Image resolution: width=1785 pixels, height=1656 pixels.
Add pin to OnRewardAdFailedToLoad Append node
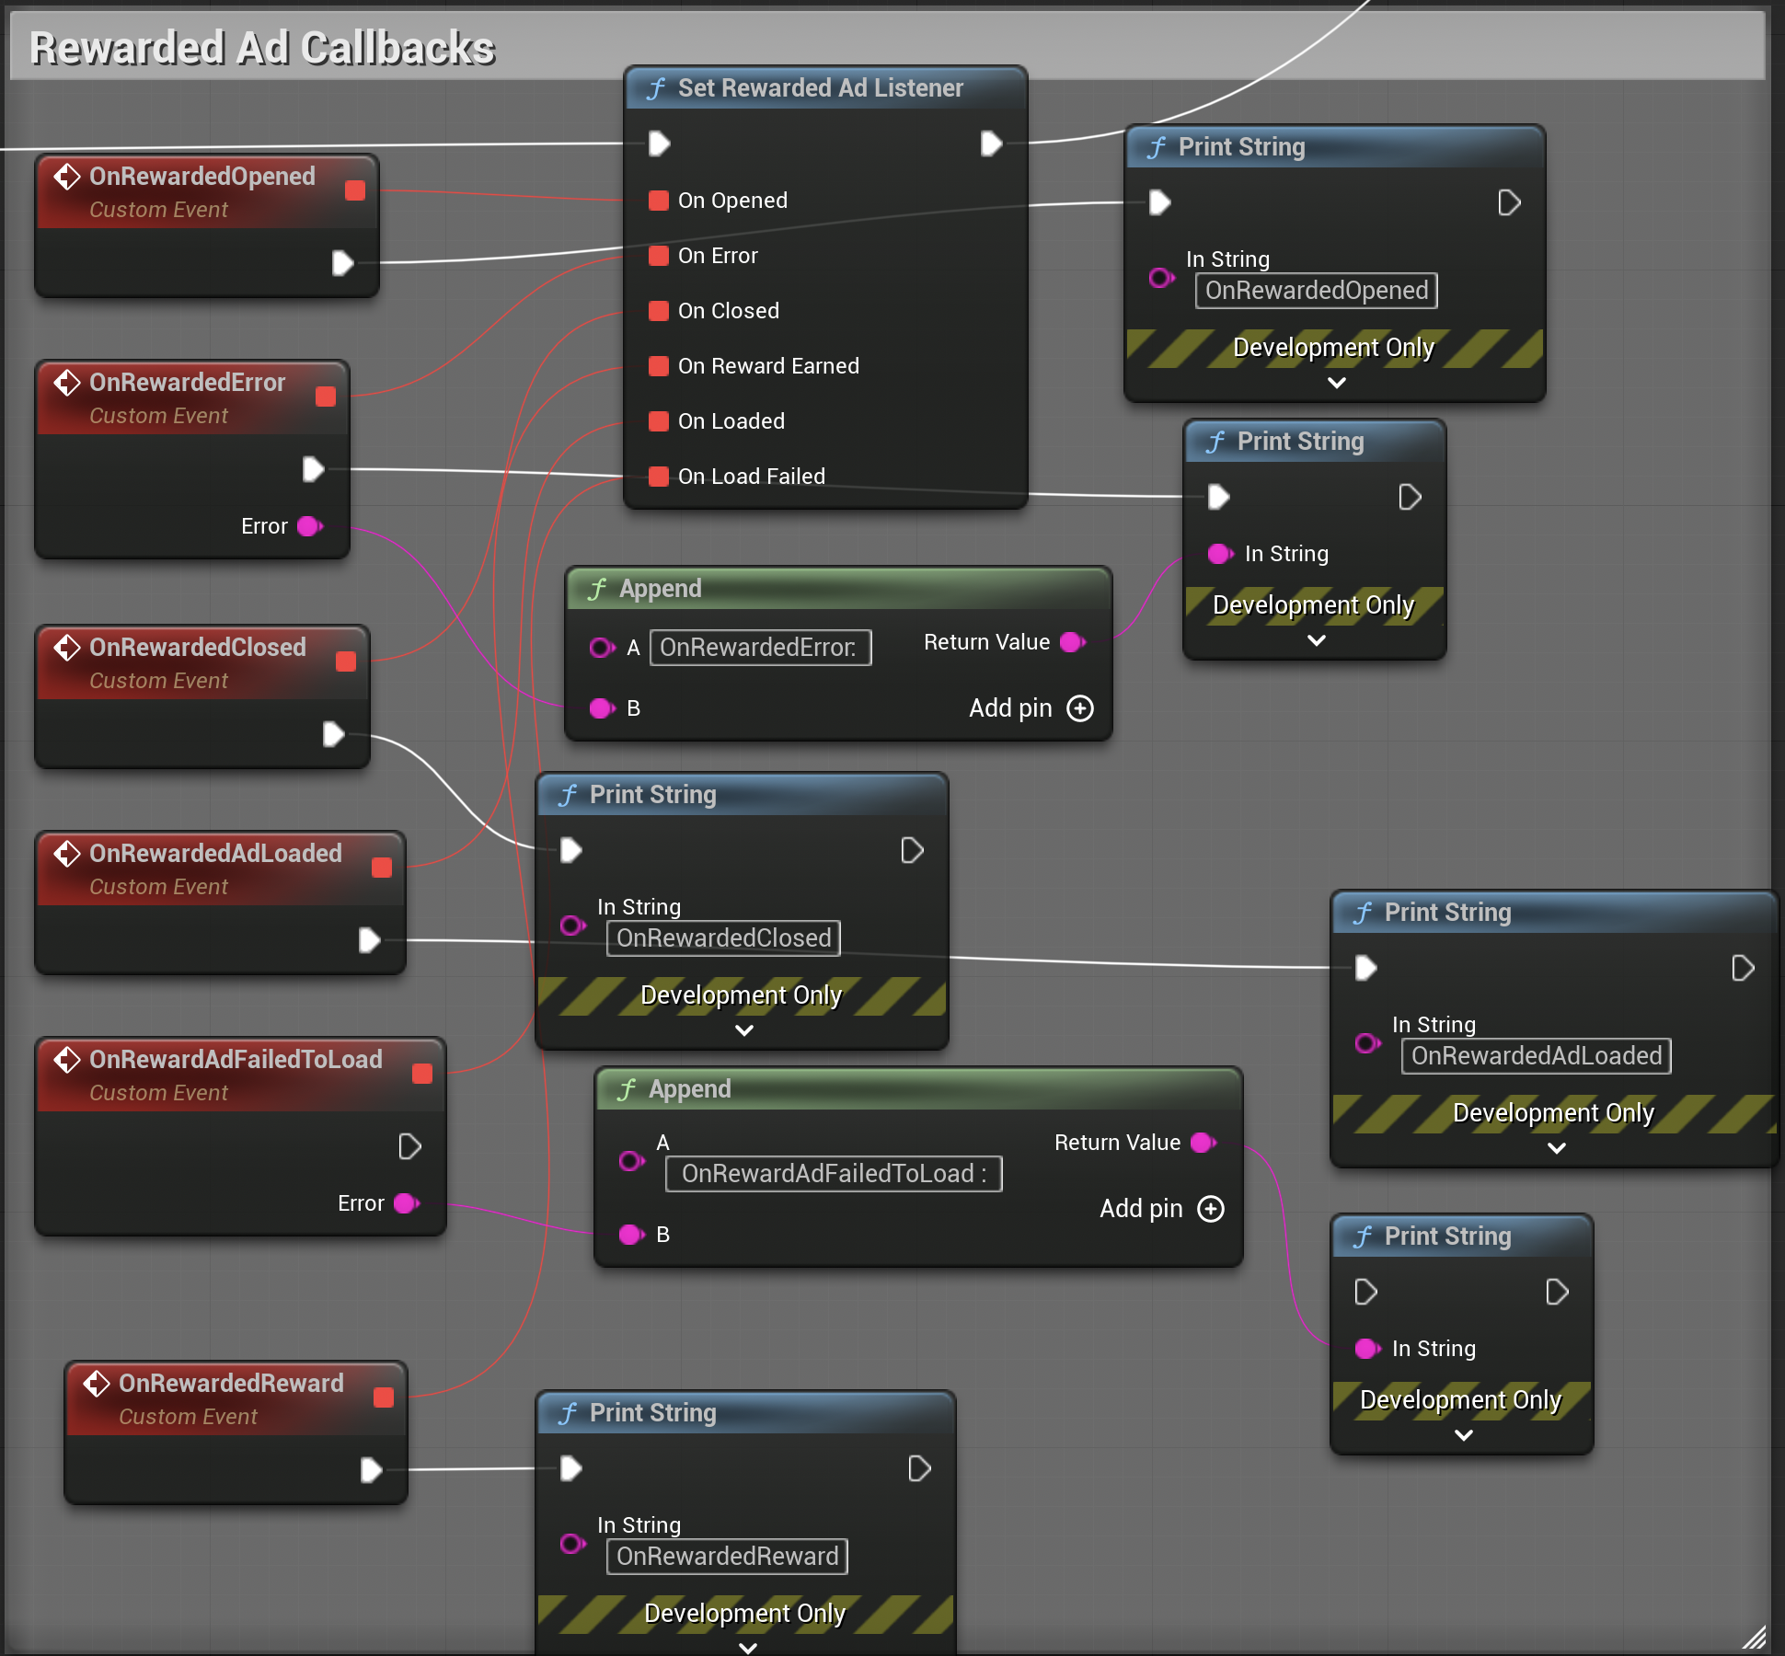pyautogui.click(x=1162, y=1209)
